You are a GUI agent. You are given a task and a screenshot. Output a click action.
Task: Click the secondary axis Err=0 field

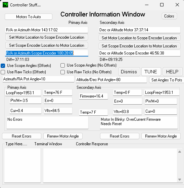click(128, 101)
